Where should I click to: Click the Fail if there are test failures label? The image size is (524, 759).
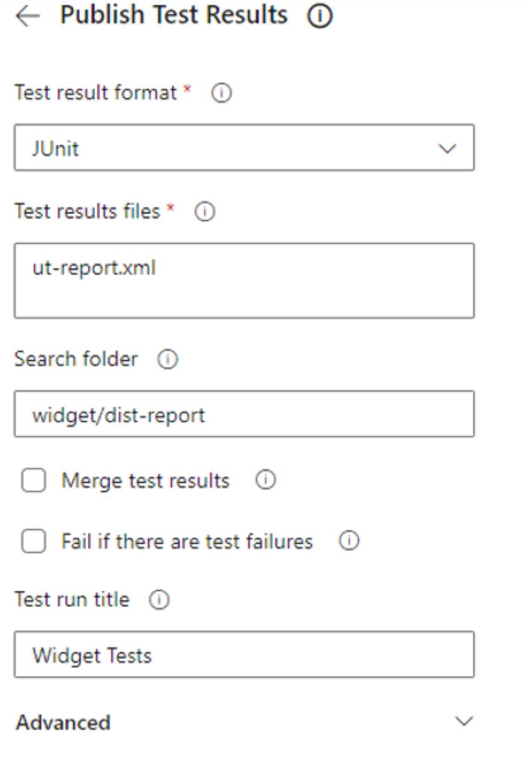[187, 541]
